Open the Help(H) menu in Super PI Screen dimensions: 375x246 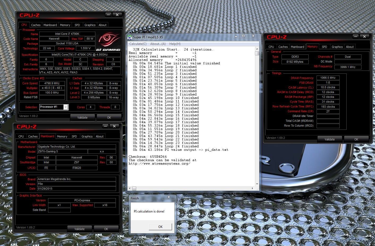(175, 44)
